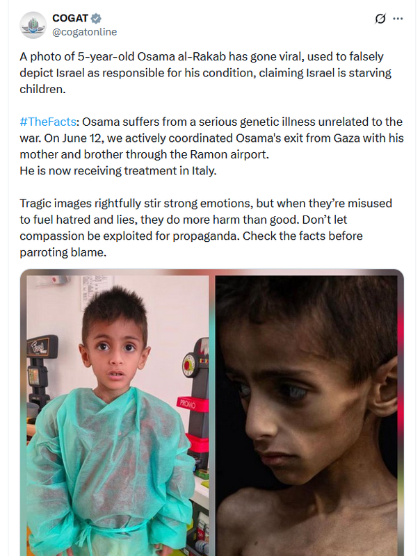Open the COGAT display name link
This screenshot has height=556, width=420.
[x=70, y=18]
